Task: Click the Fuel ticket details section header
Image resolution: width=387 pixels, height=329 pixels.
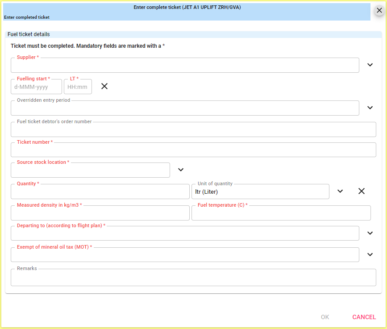Action: click(x=193, y=34)
